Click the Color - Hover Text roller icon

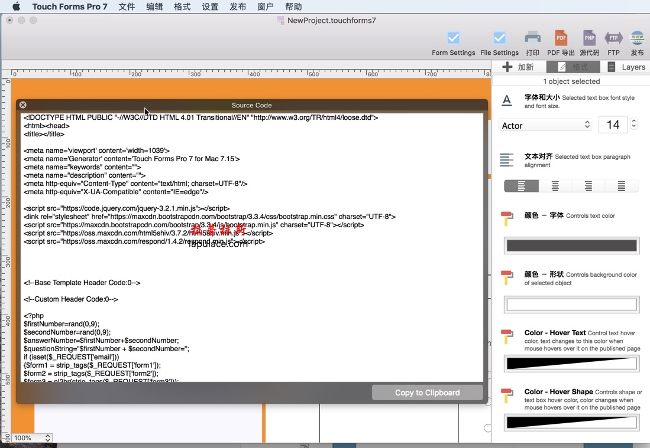[506, 336]
